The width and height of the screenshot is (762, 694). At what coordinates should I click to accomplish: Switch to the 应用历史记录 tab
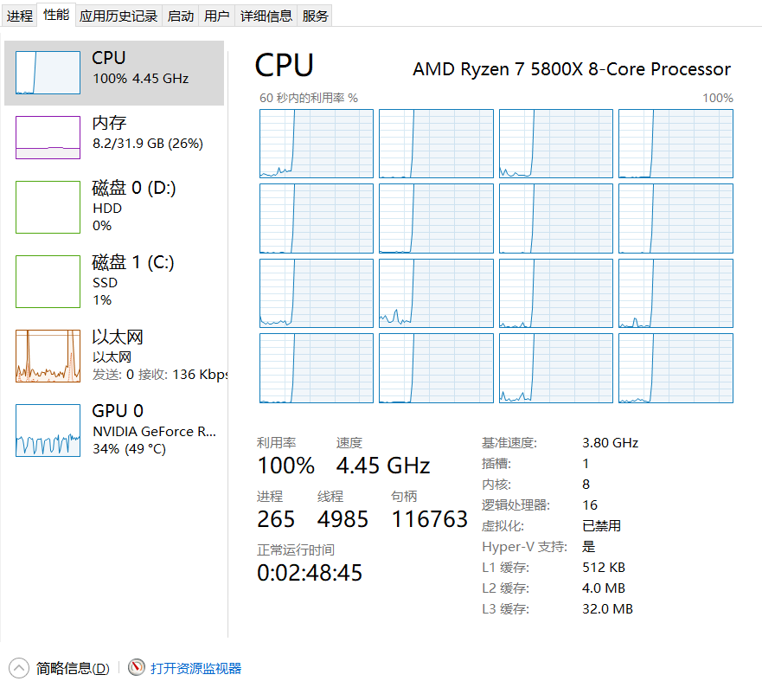(x=118, y=16)
